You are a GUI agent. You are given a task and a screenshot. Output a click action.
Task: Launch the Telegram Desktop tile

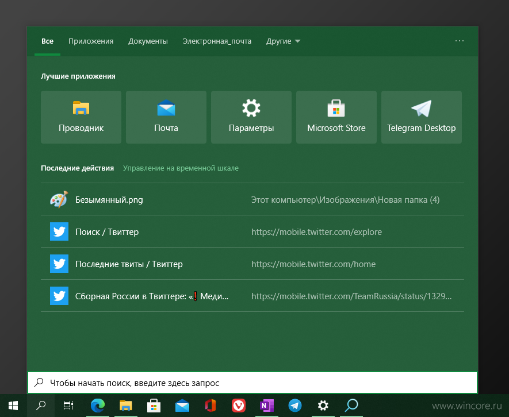click(x=422, y=117)
